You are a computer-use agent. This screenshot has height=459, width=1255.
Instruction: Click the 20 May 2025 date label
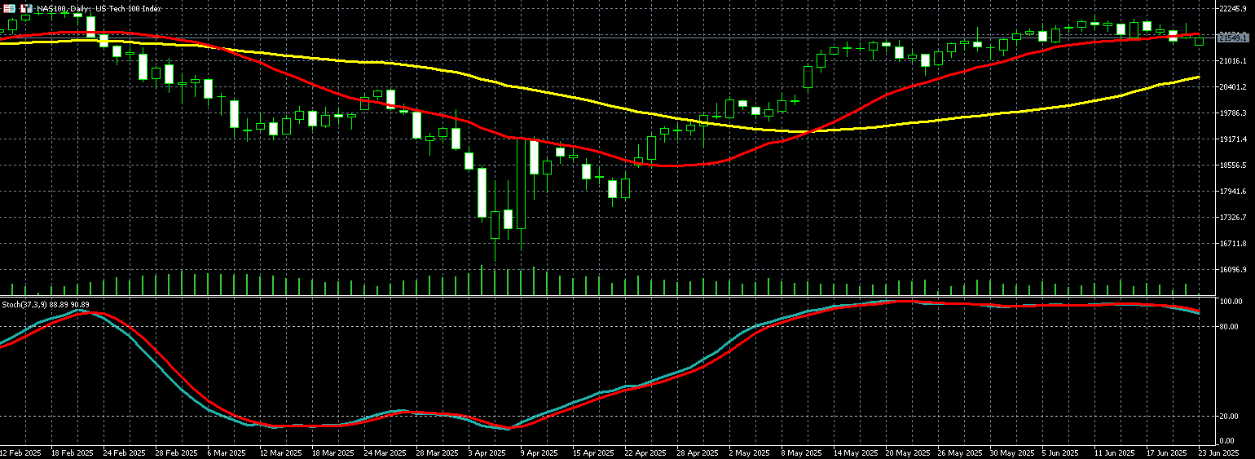tap(907, 452)
